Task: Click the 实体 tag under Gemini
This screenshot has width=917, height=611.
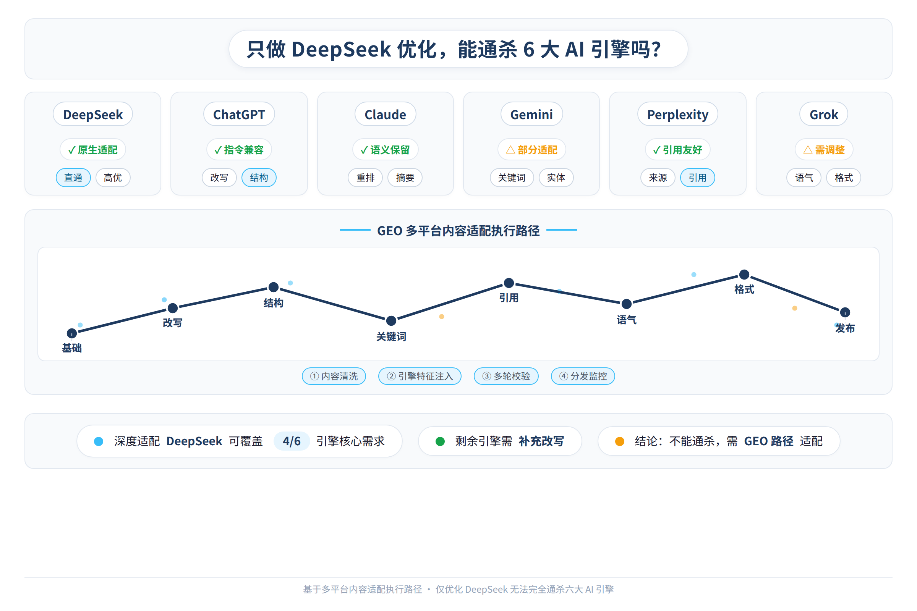Action: click(x=556, y=178)
